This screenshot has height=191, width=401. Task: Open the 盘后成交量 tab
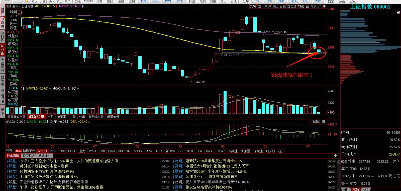[96, 117]
